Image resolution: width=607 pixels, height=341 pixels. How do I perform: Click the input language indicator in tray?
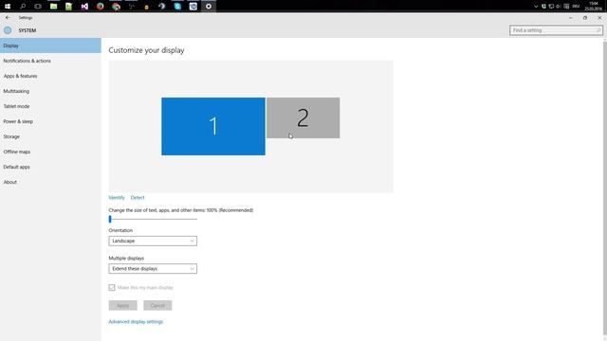[x=576, y=7]
